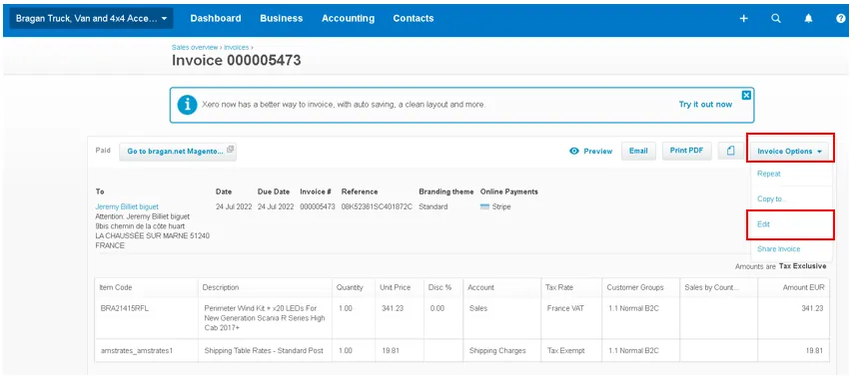The height and width of the screenshot is (376, 855).
Task: Open the Dashboard menu
Action: (216, 18)
